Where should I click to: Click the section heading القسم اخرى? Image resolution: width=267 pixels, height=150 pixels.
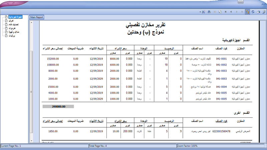242,113
